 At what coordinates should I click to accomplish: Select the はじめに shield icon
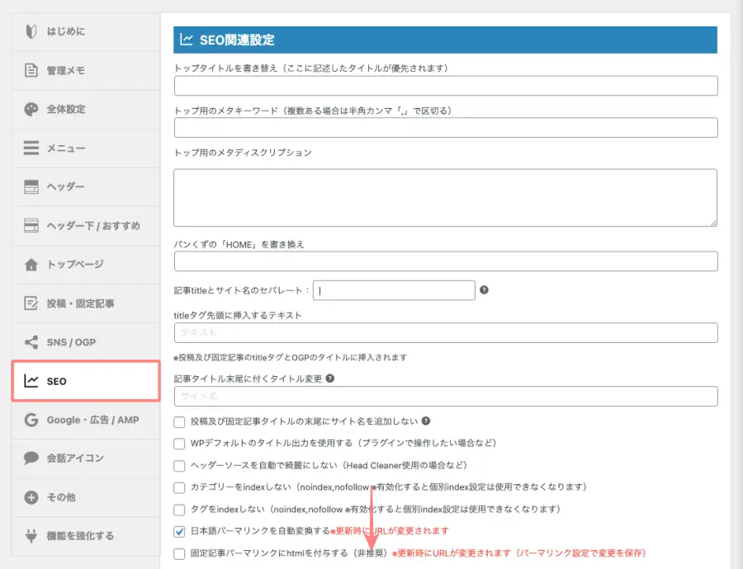point(33,31)
